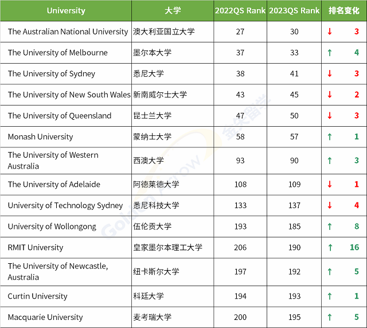Click the red down arrow for Australian National University
Viewport: 367px width, 328px height.
330,32
